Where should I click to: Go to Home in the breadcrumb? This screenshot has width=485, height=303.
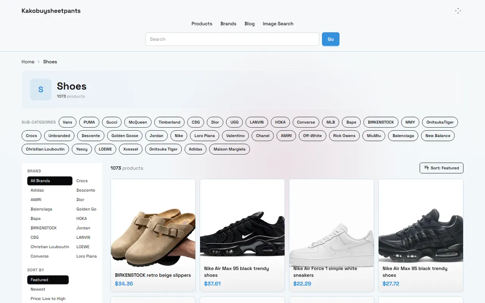point(28,62)
